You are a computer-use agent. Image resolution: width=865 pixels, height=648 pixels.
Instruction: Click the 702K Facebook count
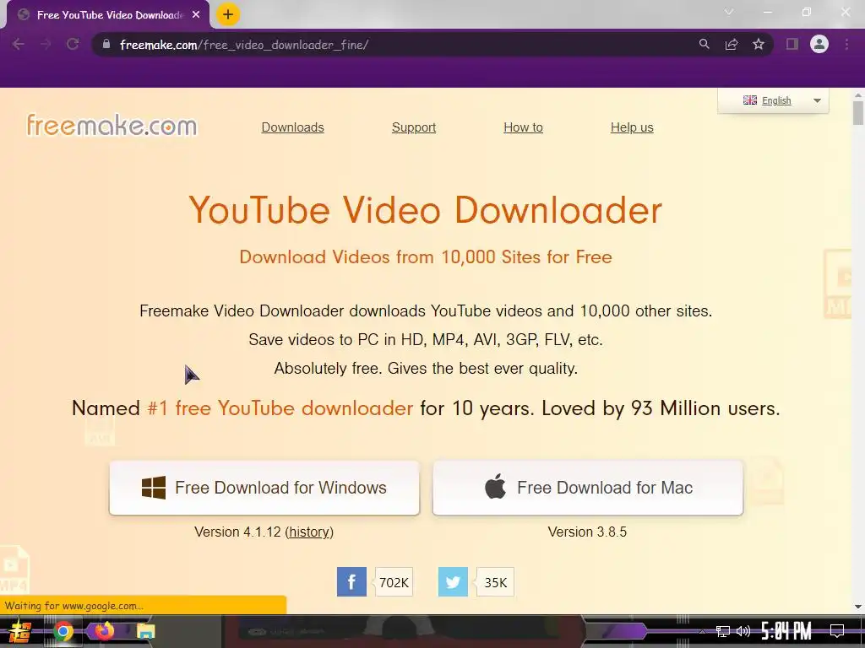point(394,582)
